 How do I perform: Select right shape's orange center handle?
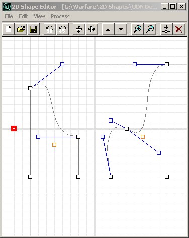[x=143, y=137]
